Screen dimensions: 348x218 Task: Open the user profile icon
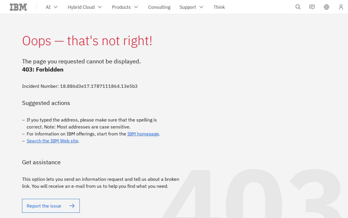[341, 7]
